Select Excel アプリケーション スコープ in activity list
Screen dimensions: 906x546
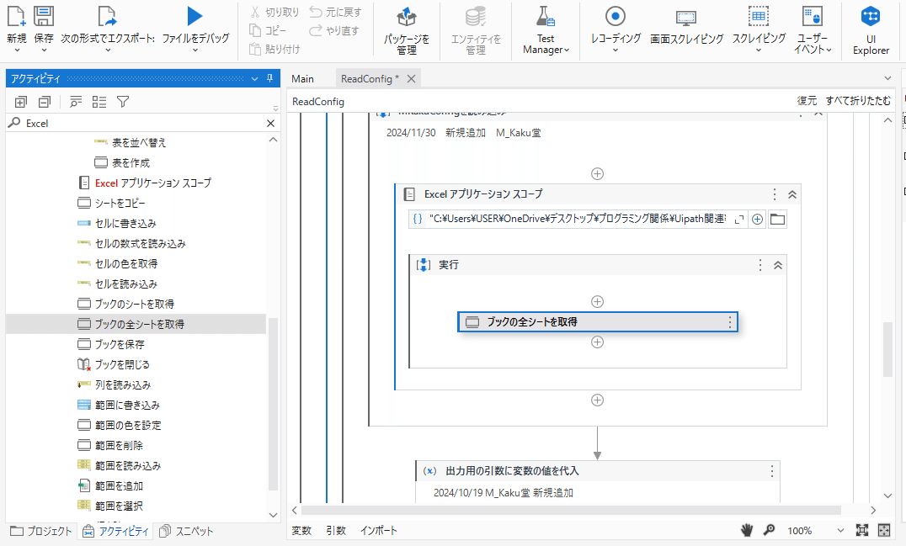point(145,183)
